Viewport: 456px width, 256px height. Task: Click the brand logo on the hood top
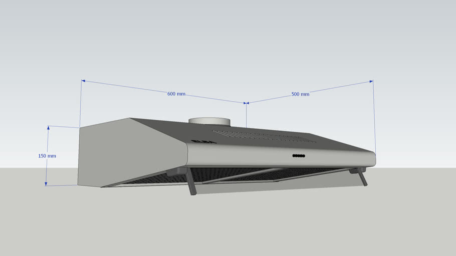pos(204,142)
